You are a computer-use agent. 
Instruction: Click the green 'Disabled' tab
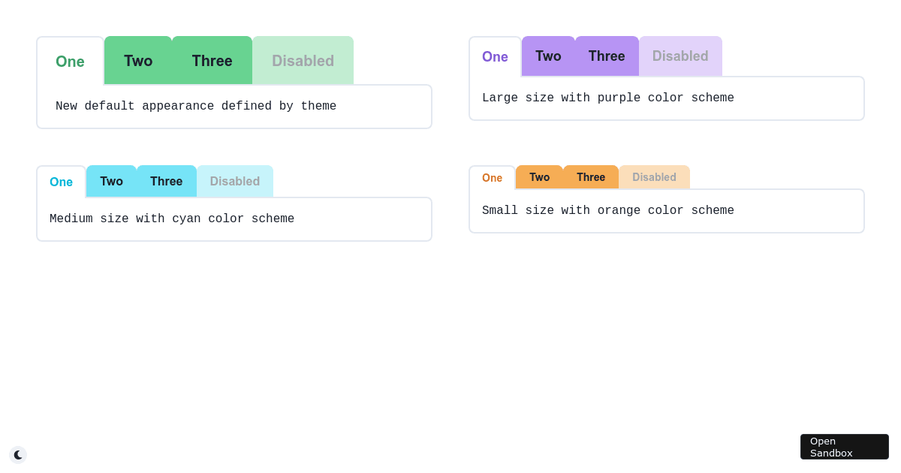click(303, 60)
